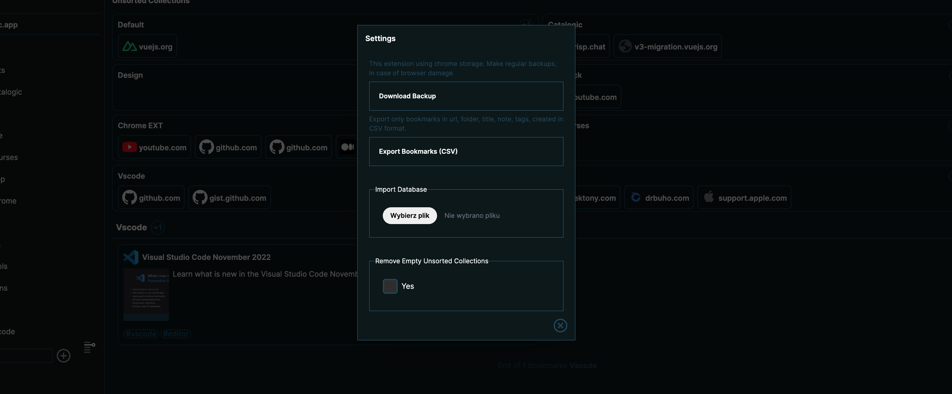Image resolution: width=952 pixels, height=394 pixels.
Task: Select the Chrome EXT collection header
Action: pos(140,125)
